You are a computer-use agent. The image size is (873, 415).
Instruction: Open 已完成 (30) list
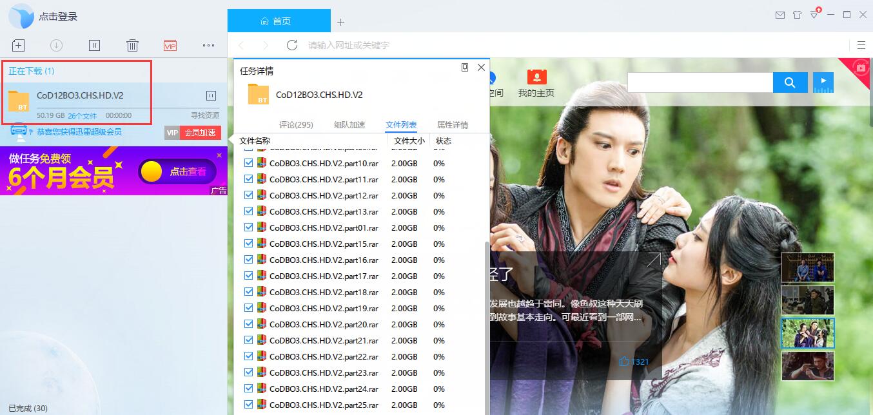pyautogui.click(x=28, y=408)
